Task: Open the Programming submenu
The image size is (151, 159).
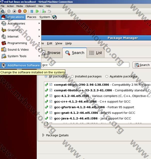Action: tap(20, 43)
